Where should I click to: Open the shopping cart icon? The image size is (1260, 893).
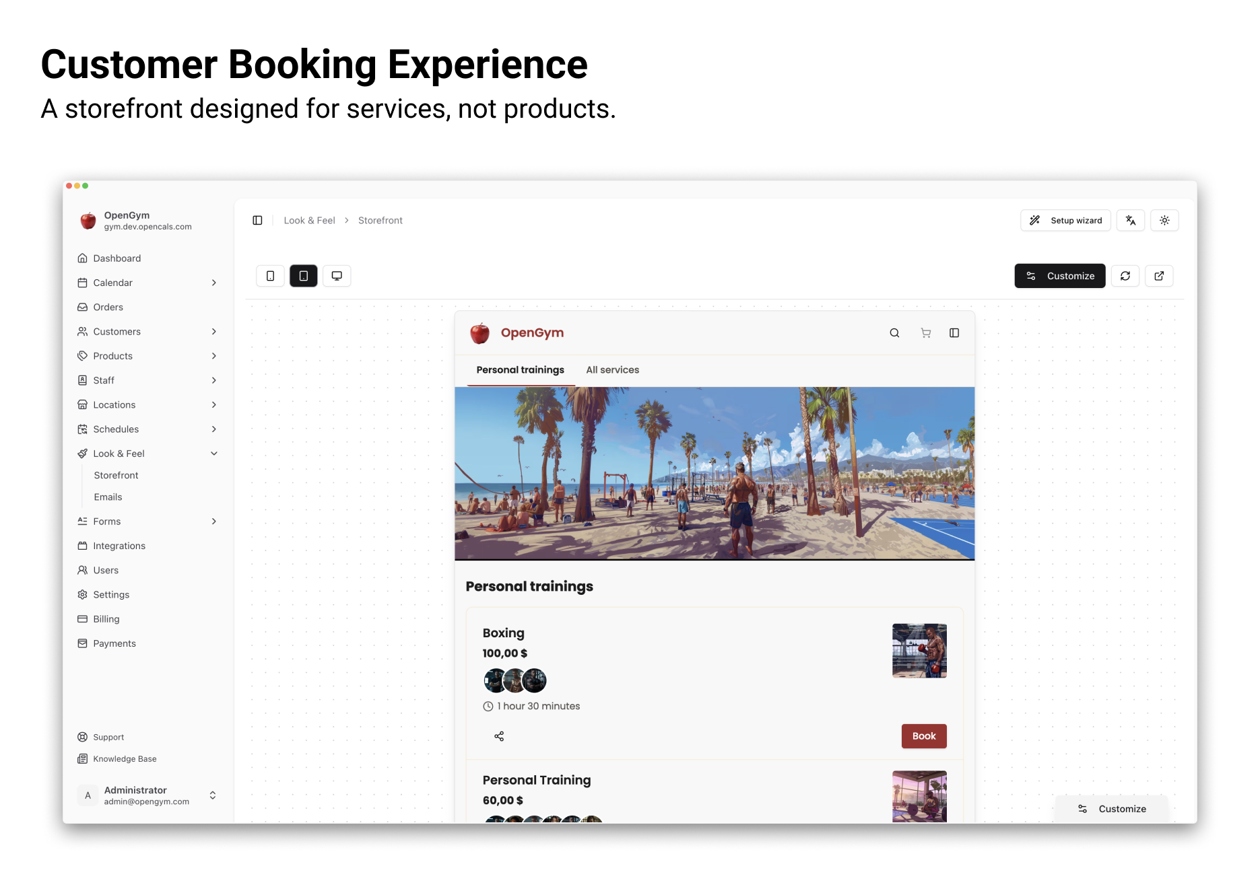926,333
